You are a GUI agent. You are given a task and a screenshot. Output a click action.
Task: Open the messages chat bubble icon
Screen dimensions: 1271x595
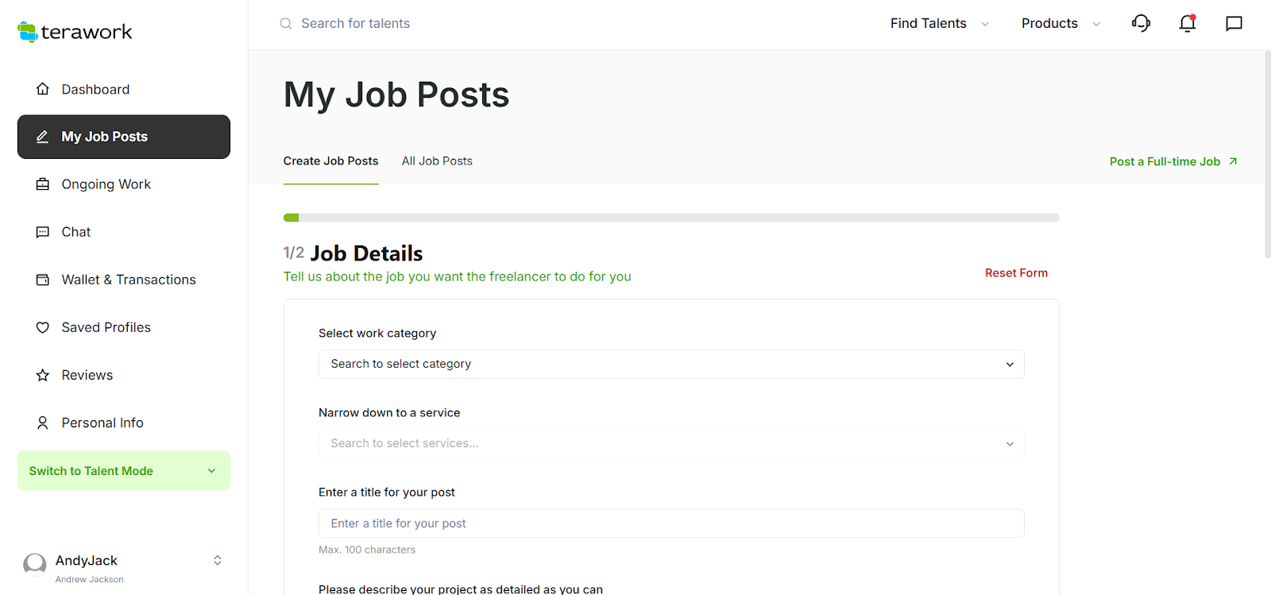[1234, 24]
